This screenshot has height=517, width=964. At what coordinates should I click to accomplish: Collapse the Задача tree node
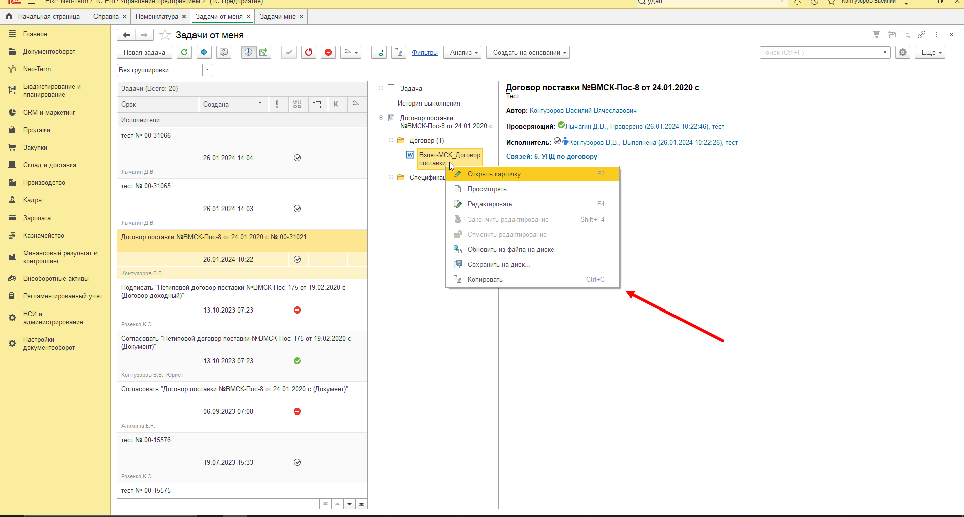(x=381, y=88)
